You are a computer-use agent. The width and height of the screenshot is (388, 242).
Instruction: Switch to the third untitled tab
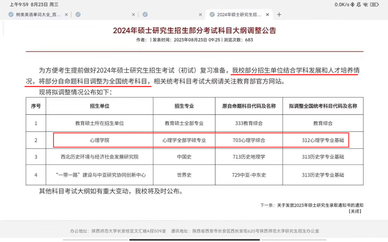pyautogui.click(x=170, y=15)
